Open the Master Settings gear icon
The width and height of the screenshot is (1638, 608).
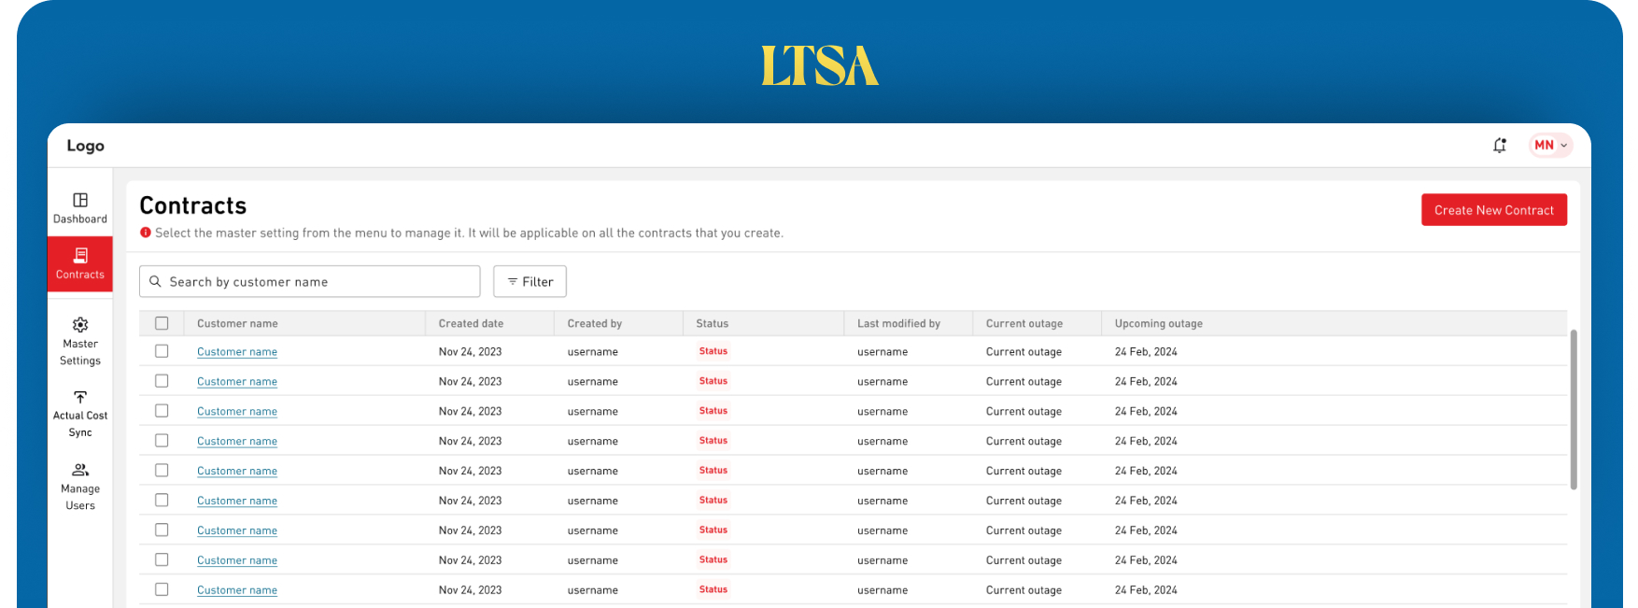80,325
